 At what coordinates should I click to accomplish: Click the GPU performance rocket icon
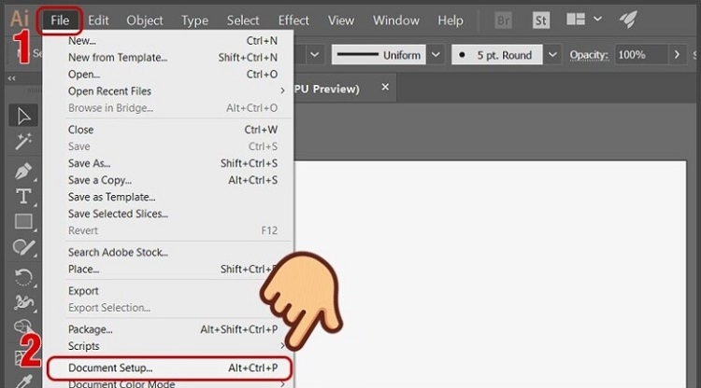tap(628, 20)
